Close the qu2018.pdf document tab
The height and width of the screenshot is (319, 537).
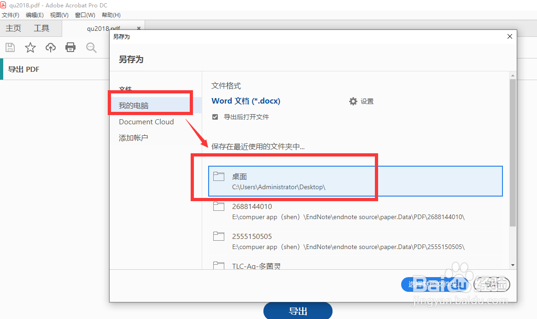tap(139, 29)
